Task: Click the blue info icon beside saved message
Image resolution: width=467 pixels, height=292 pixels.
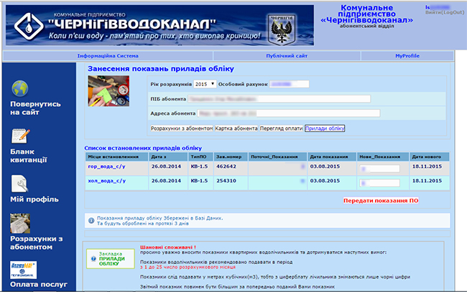Action: point(90,221)
